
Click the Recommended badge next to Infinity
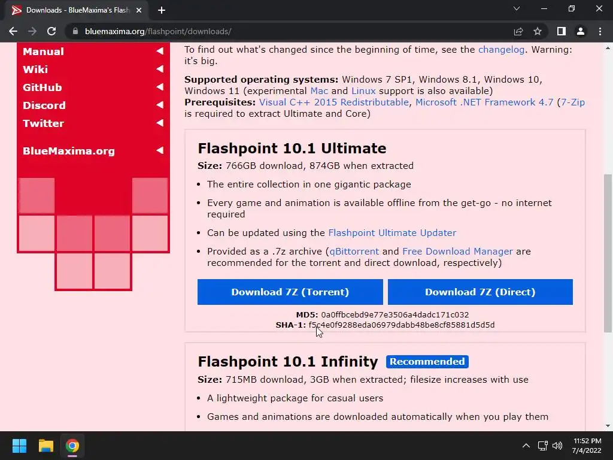(427, 361)
